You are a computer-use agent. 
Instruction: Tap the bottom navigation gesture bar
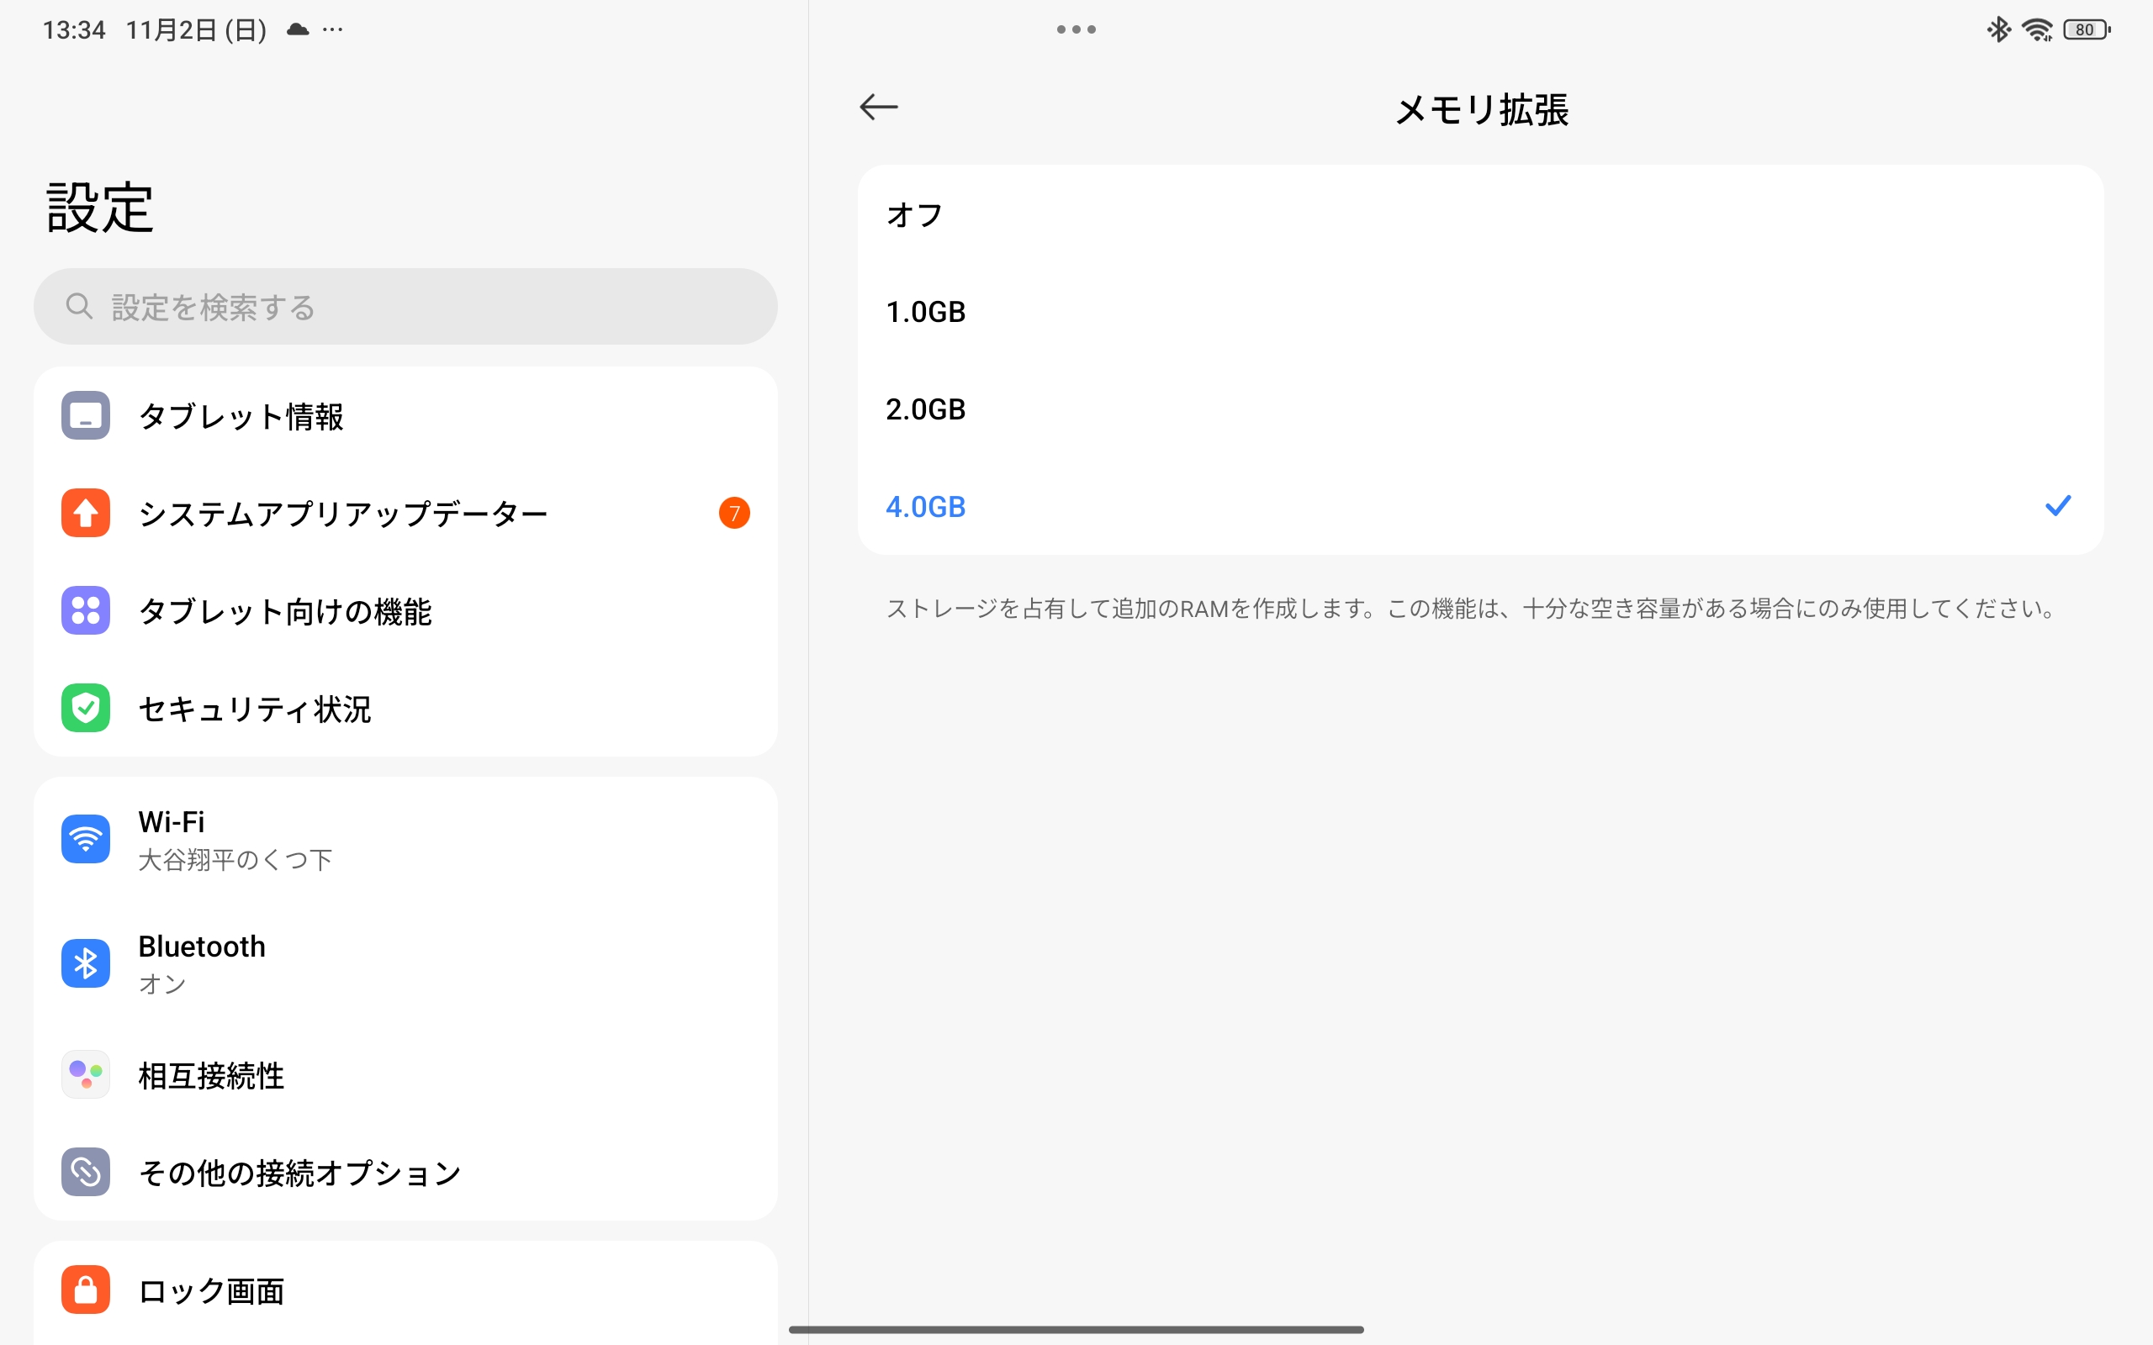tap(1076, 1330)
